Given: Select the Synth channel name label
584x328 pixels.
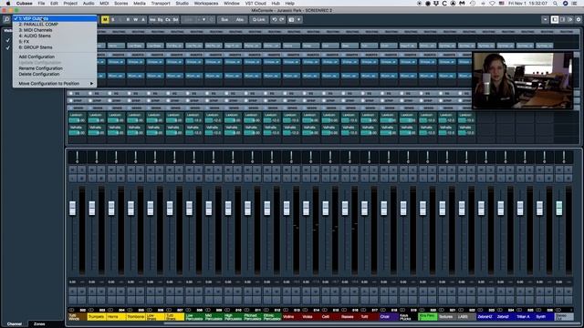Looking at the screenshot, I should [x=544, y=317].
